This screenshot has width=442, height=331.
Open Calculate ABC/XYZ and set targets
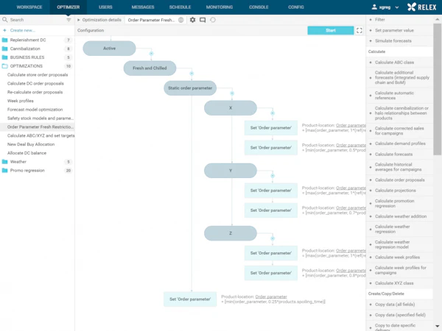coord(41,135)
